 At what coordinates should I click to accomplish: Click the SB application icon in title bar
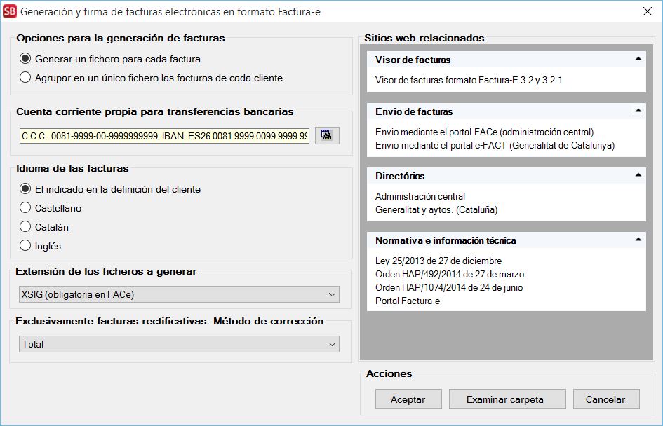(x=10, y=11)
